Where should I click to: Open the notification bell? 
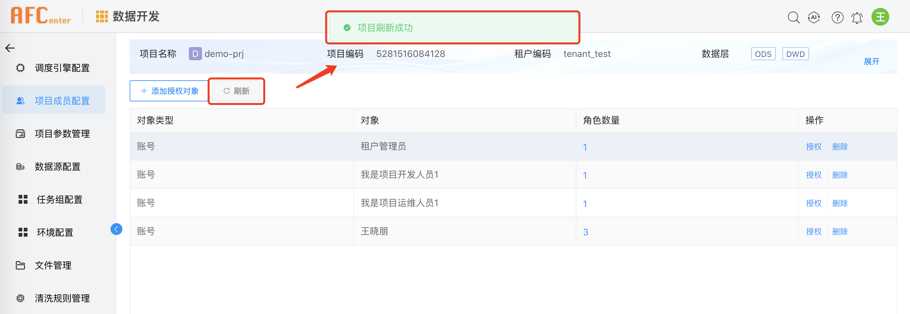coord(857,17)
